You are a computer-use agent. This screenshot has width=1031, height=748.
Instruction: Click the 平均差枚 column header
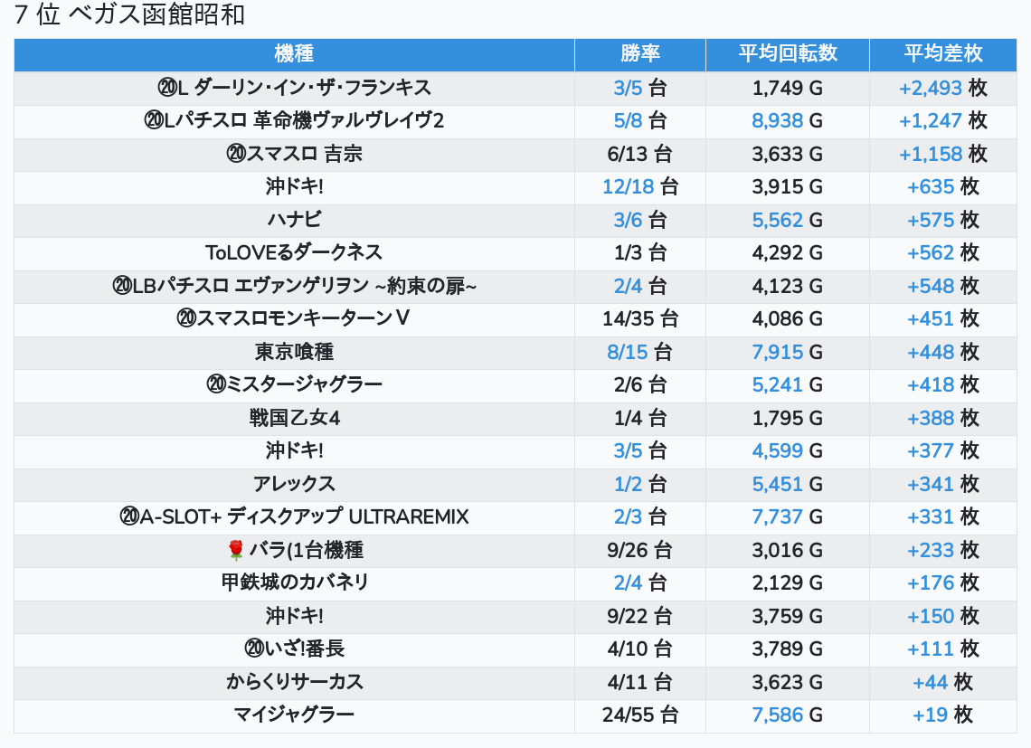(x=942, y=54)
